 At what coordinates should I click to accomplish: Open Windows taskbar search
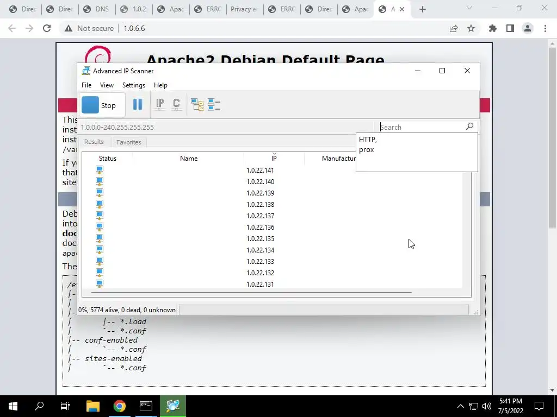tap(39, 406)
